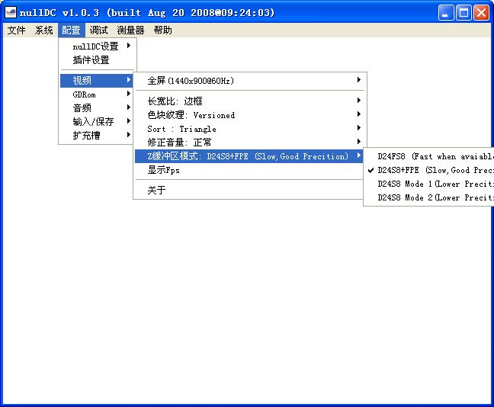The image size is (494, 407).
Task: Open the 系统 menu
Action: click(43, 30)
